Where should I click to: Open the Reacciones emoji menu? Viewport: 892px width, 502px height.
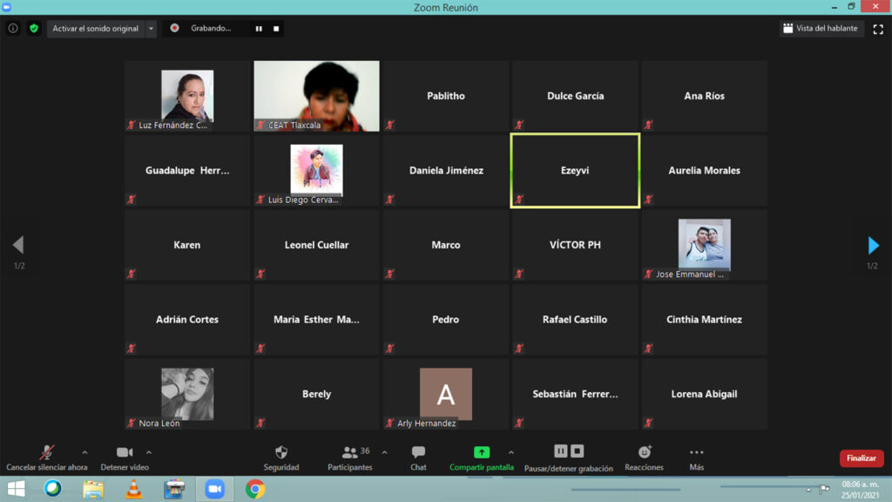pos(645,452)
